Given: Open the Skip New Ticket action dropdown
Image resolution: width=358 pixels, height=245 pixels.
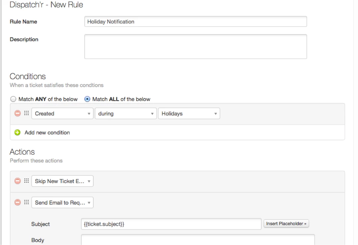Looking at the screenshot, I should tap(62, 181).
